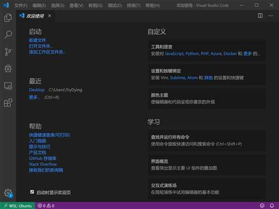The height and width of the screenshot is (209, 279).
Task: Open the 终端(T) menu
Action: point(134,5)
